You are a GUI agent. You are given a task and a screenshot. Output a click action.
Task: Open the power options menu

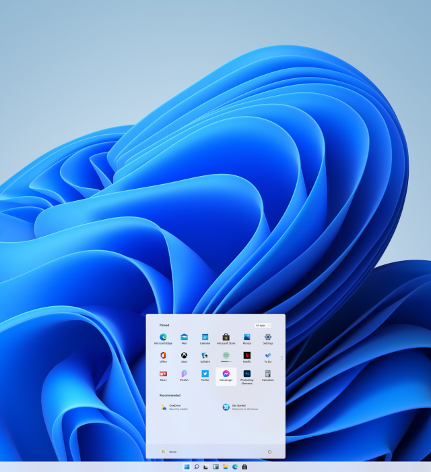click(x=269, y=451)
